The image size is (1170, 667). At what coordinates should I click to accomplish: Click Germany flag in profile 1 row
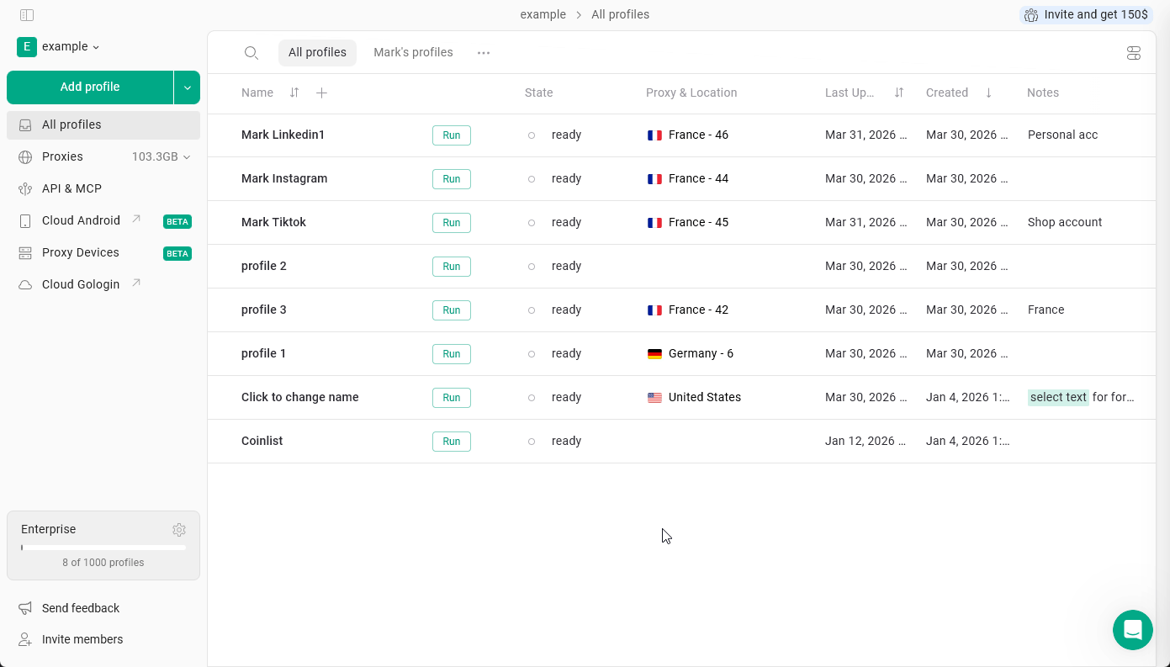654,354
